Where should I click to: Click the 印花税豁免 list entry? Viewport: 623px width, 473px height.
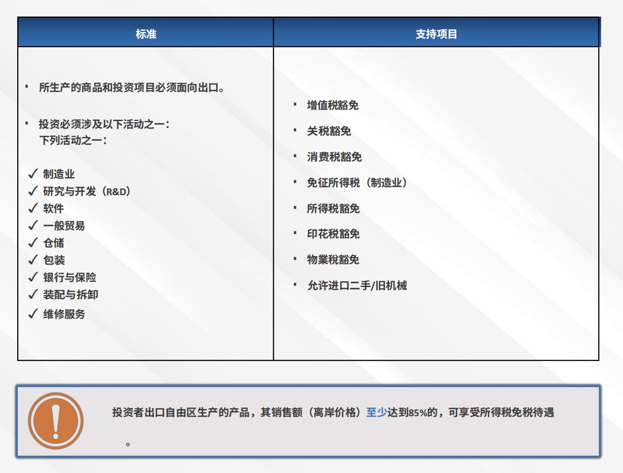tap(333, 234)
